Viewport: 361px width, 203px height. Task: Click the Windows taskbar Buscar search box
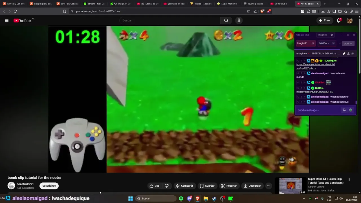tap(156, 198)
